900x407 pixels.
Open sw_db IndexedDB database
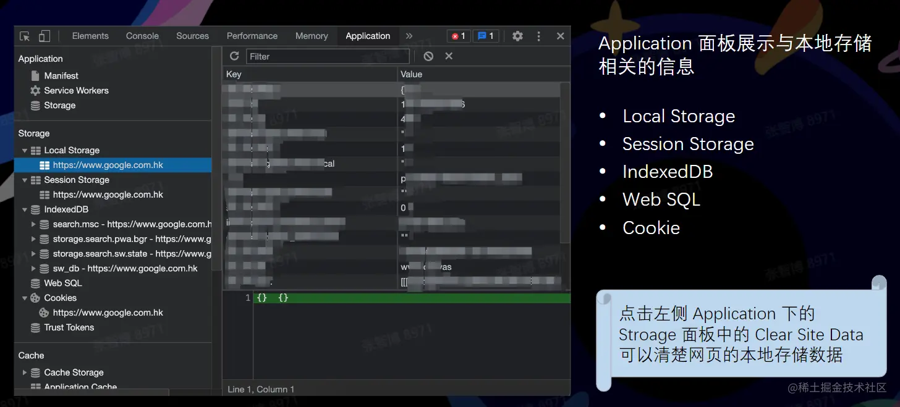125,269
